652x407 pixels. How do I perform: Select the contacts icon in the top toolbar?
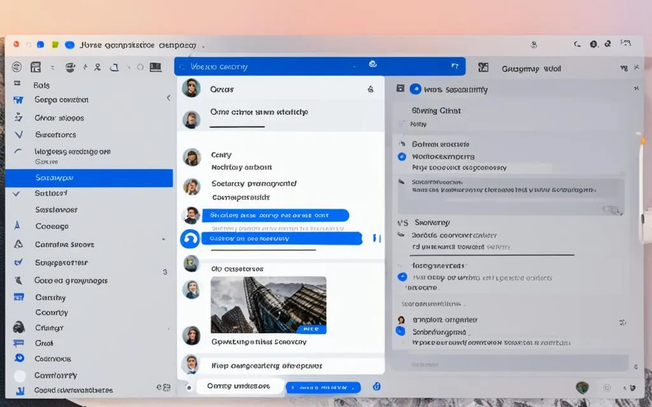click(x=97, y=67)
